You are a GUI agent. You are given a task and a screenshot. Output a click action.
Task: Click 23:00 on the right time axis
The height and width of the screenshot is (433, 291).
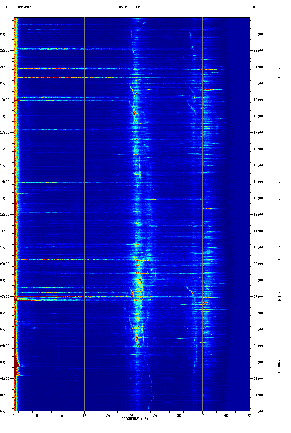(258, 34)
